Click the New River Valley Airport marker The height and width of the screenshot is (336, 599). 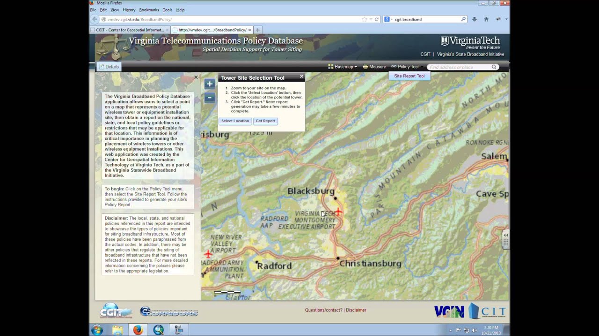pos(208,254)
